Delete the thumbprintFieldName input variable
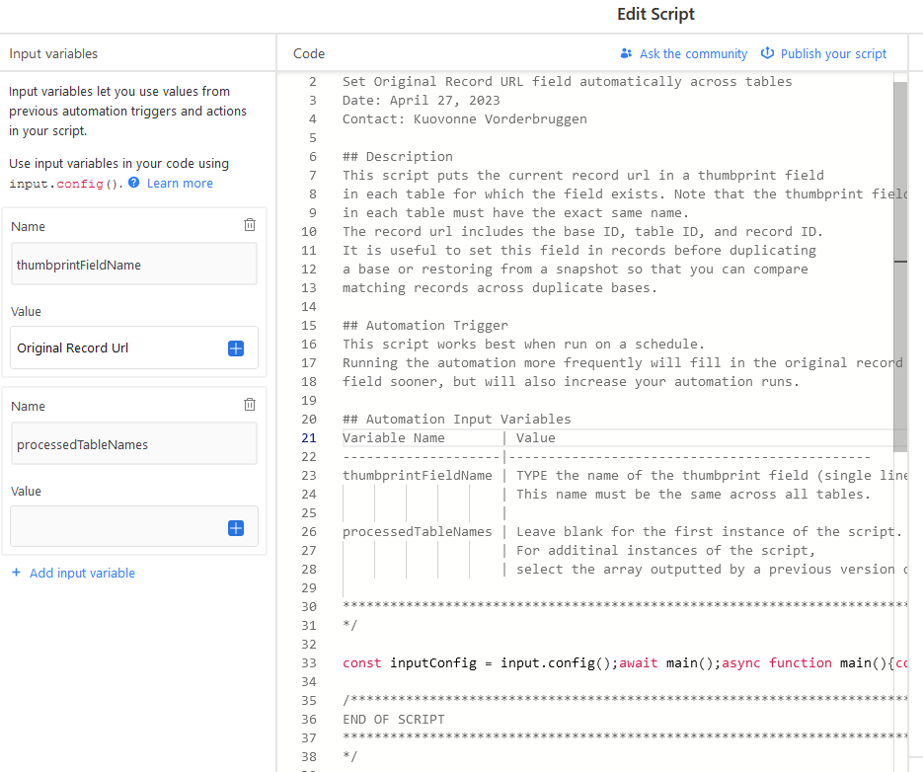This screenshot has height=772, width=923. point(250,225)
